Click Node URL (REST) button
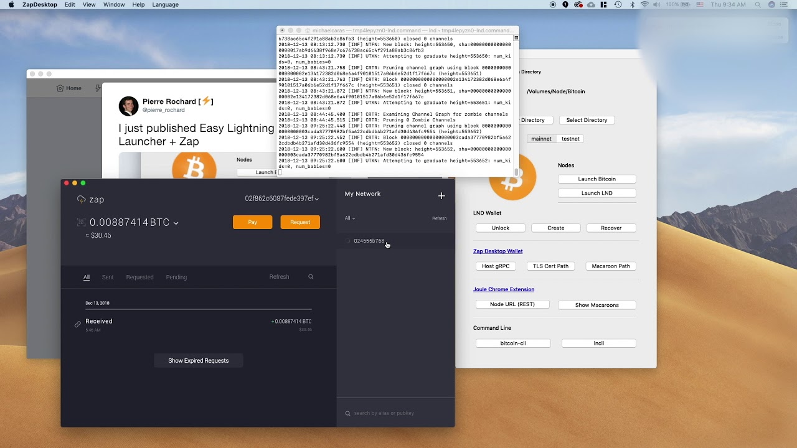 click(512, 304)
